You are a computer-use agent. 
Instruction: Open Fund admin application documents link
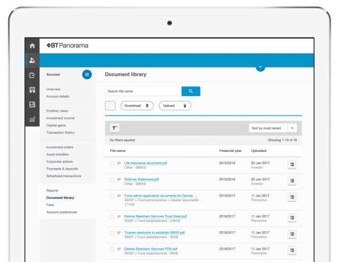pos(161,196)
